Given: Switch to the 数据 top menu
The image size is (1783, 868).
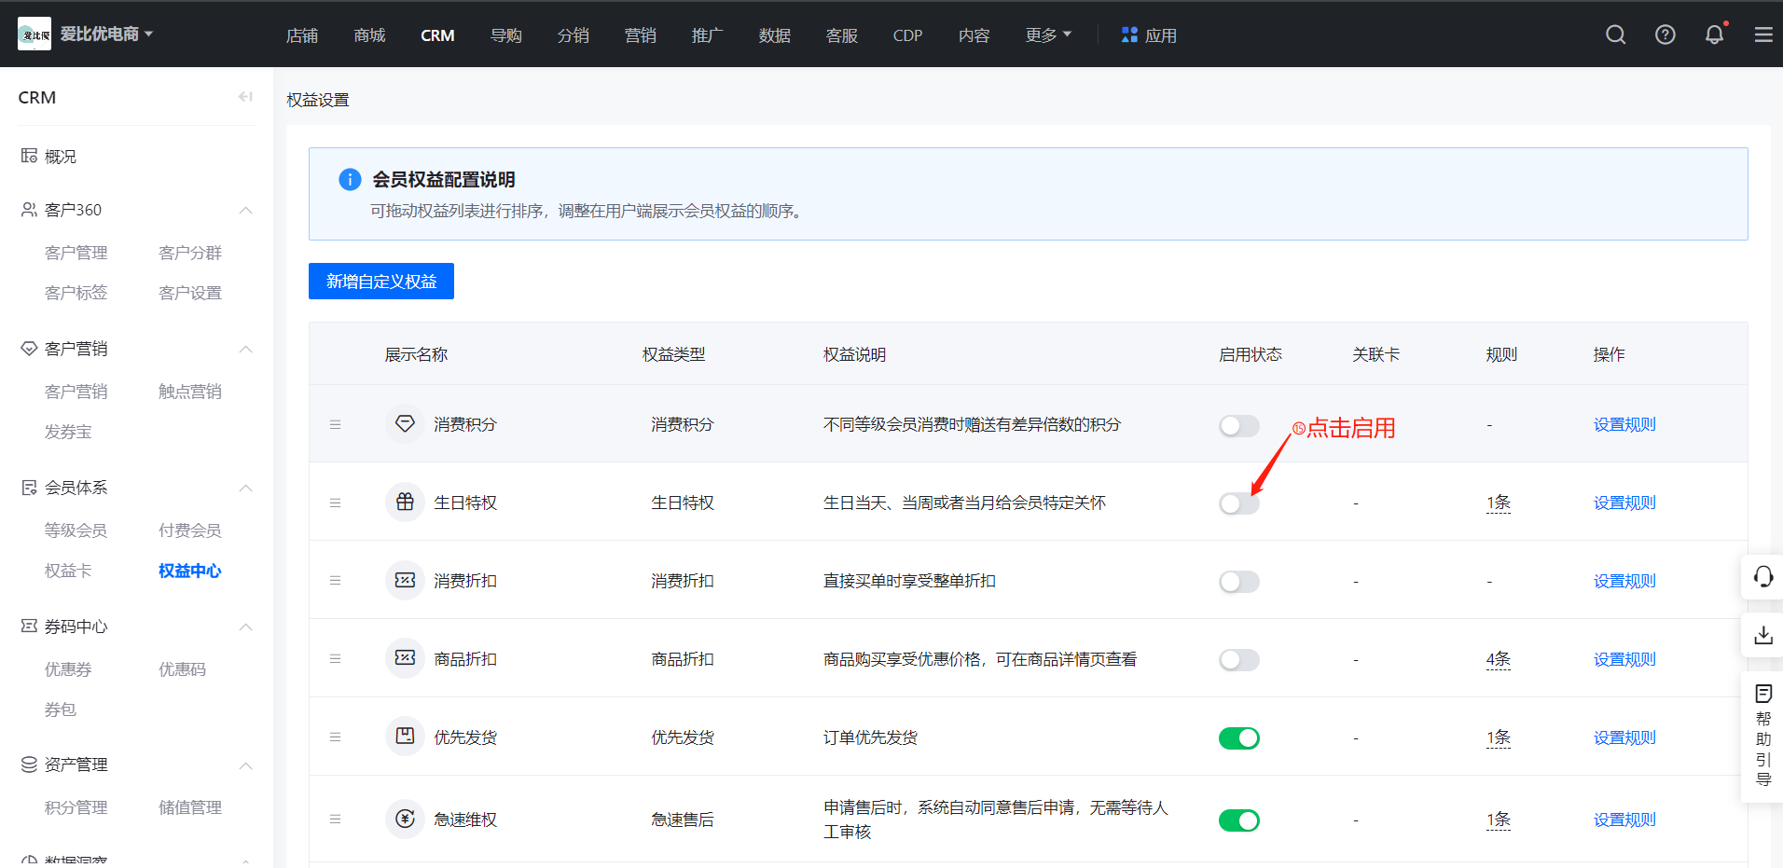Looking at the screenshot, I should pos(774,35).
